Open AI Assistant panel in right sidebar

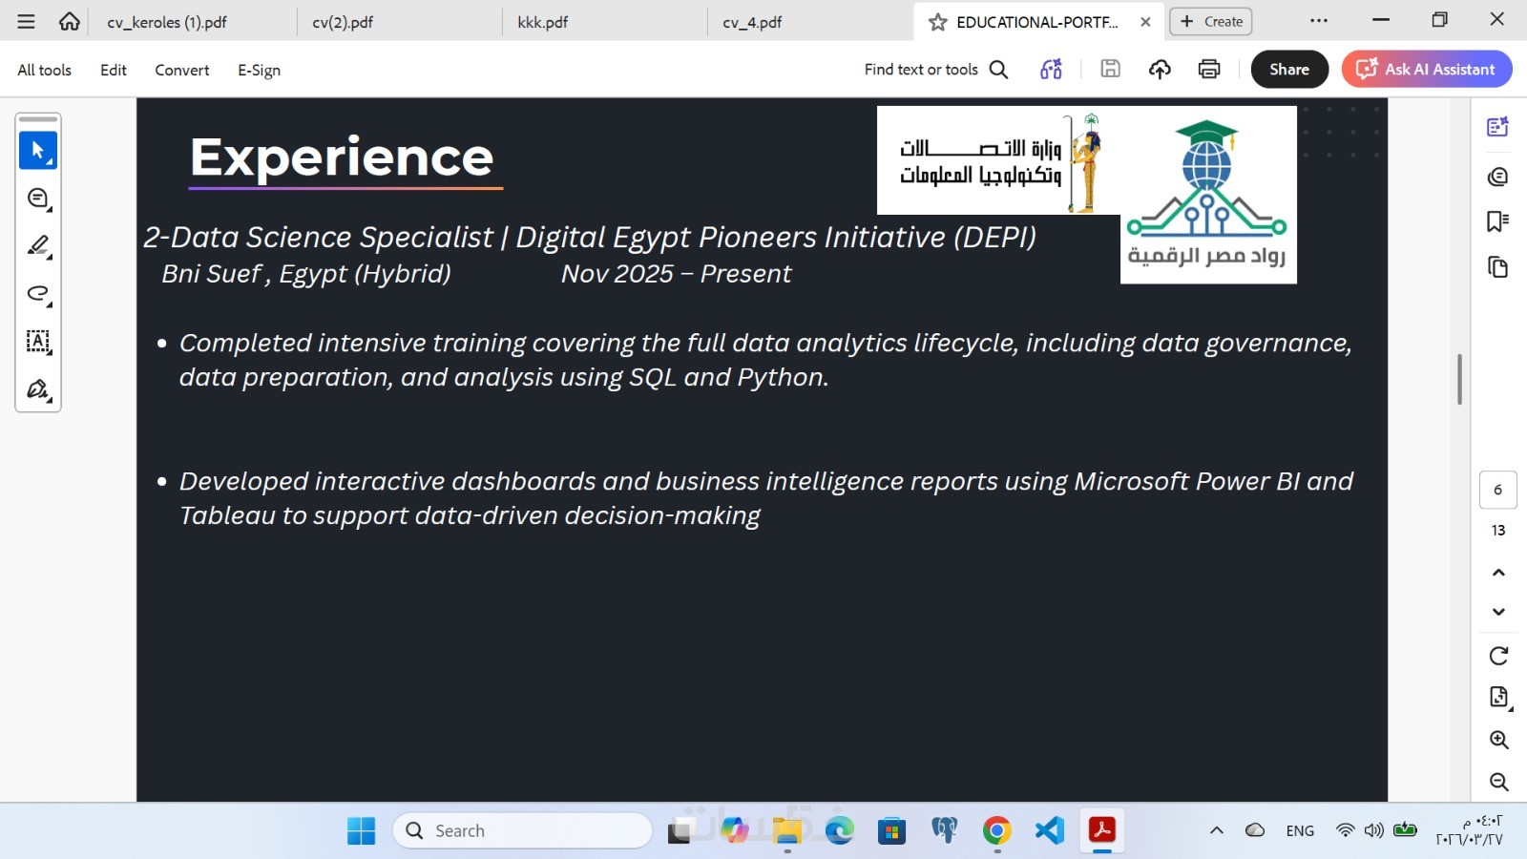tap(1497, 127)
